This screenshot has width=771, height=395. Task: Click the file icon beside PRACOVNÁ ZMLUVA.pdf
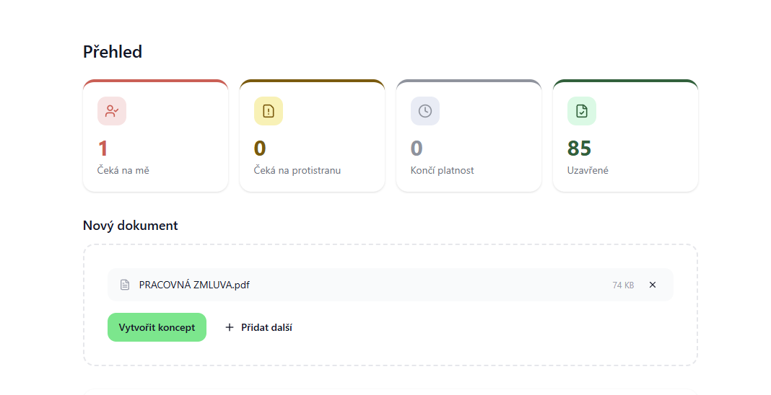pos(125,285)
